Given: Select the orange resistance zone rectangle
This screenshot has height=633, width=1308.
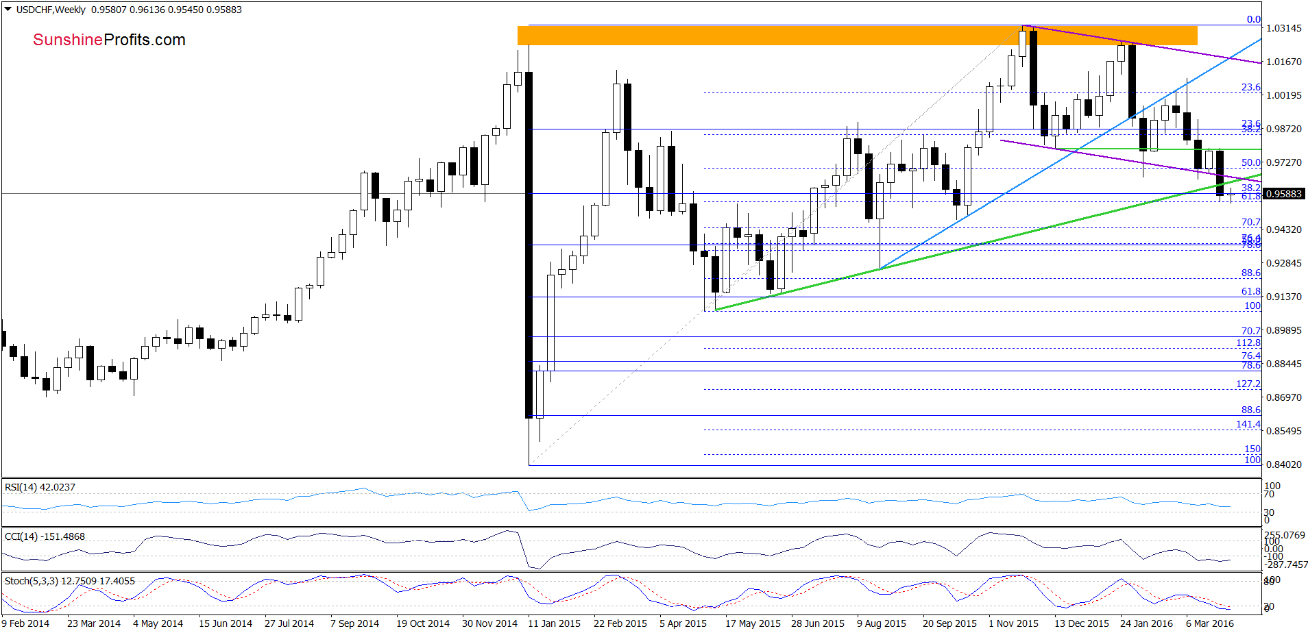Looking at the screenshot, I should 857,36.
